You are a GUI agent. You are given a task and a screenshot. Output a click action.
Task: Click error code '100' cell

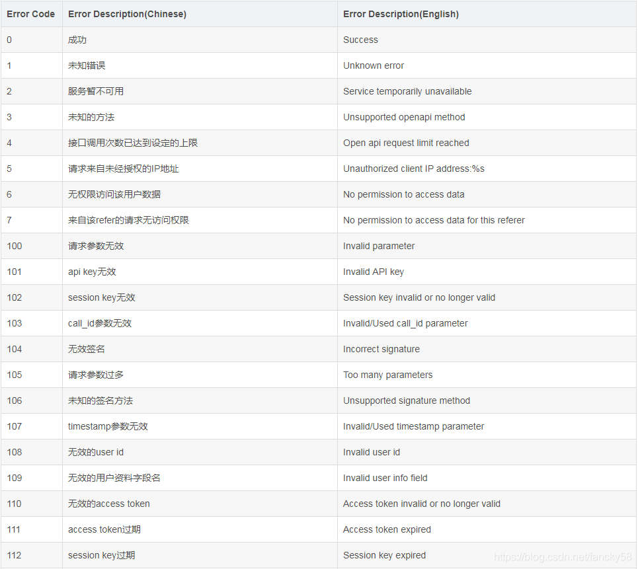tap(31, 246)
